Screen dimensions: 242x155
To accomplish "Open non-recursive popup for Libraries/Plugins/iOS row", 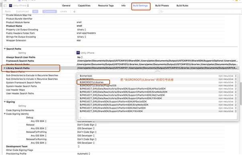I will [x=227, y=86].
